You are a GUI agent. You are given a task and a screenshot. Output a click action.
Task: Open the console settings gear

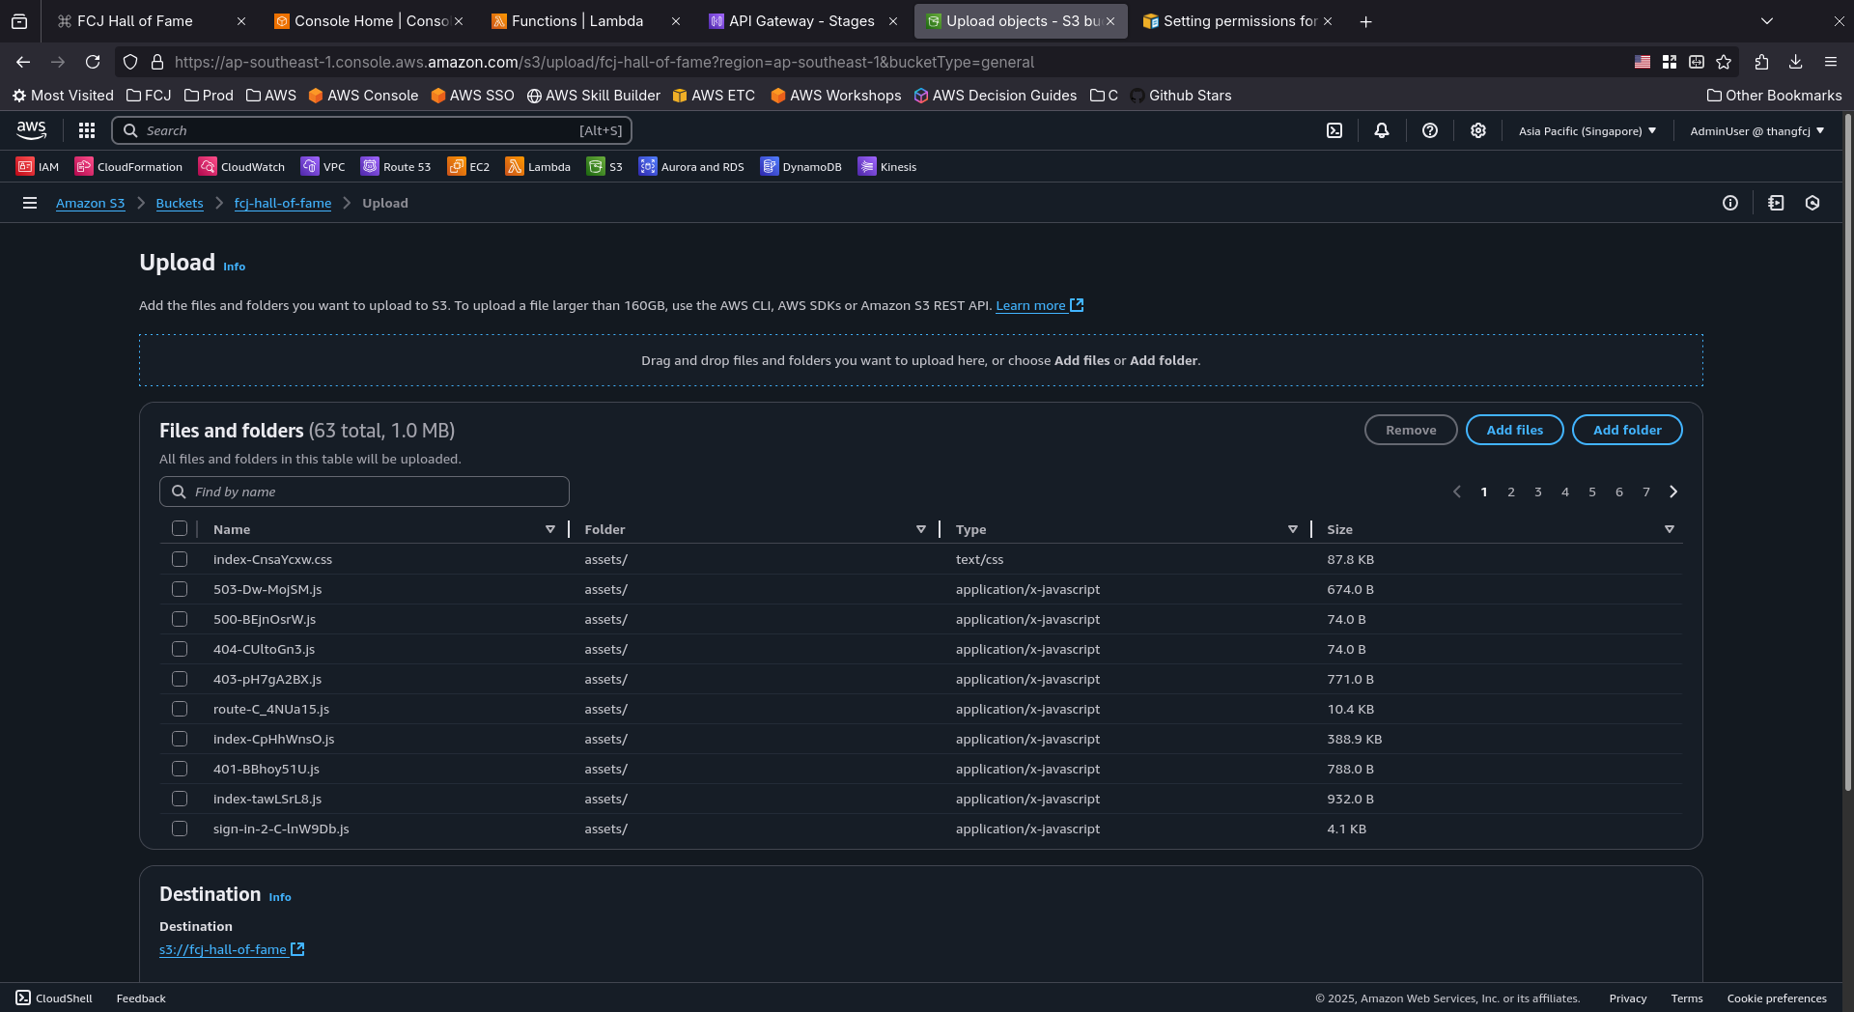click(1478, 130)
